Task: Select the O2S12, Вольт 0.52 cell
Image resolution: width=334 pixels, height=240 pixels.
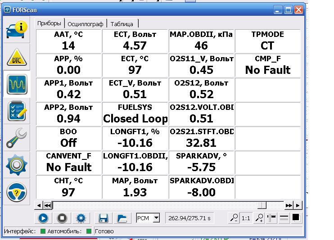Action: 201,89
